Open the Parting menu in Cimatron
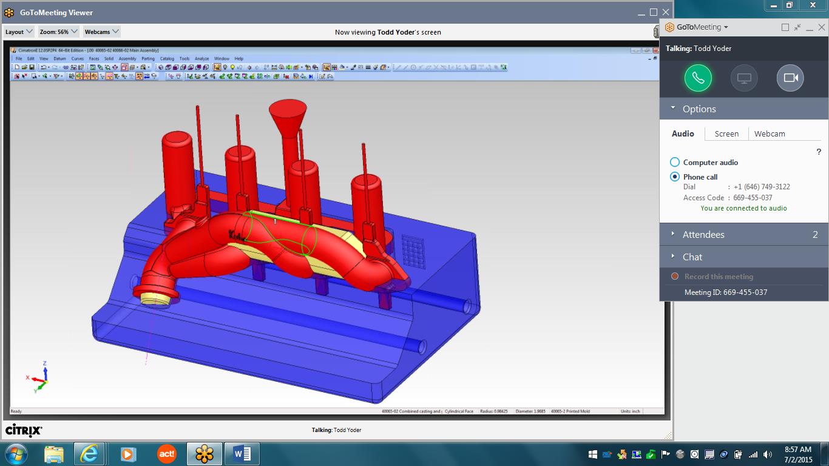Image resolution: width=829 pixels, height=466 pixels. (148, 59)
